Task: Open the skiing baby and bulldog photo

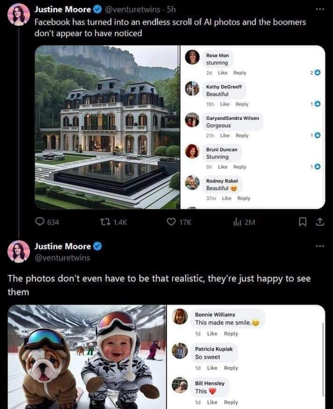Action: point(87,357)
